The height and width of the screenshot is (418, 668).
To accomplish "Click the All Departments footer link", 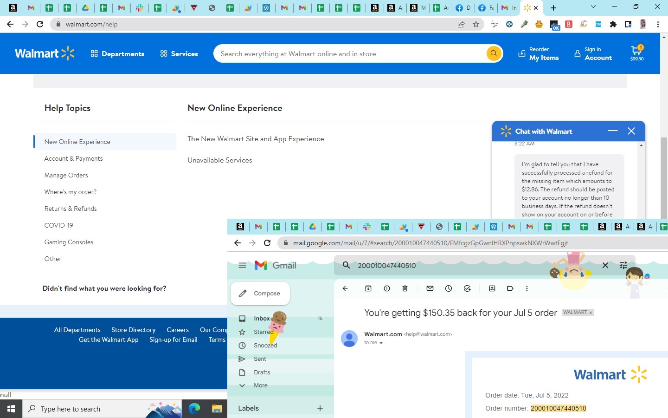I will (77, 330).
